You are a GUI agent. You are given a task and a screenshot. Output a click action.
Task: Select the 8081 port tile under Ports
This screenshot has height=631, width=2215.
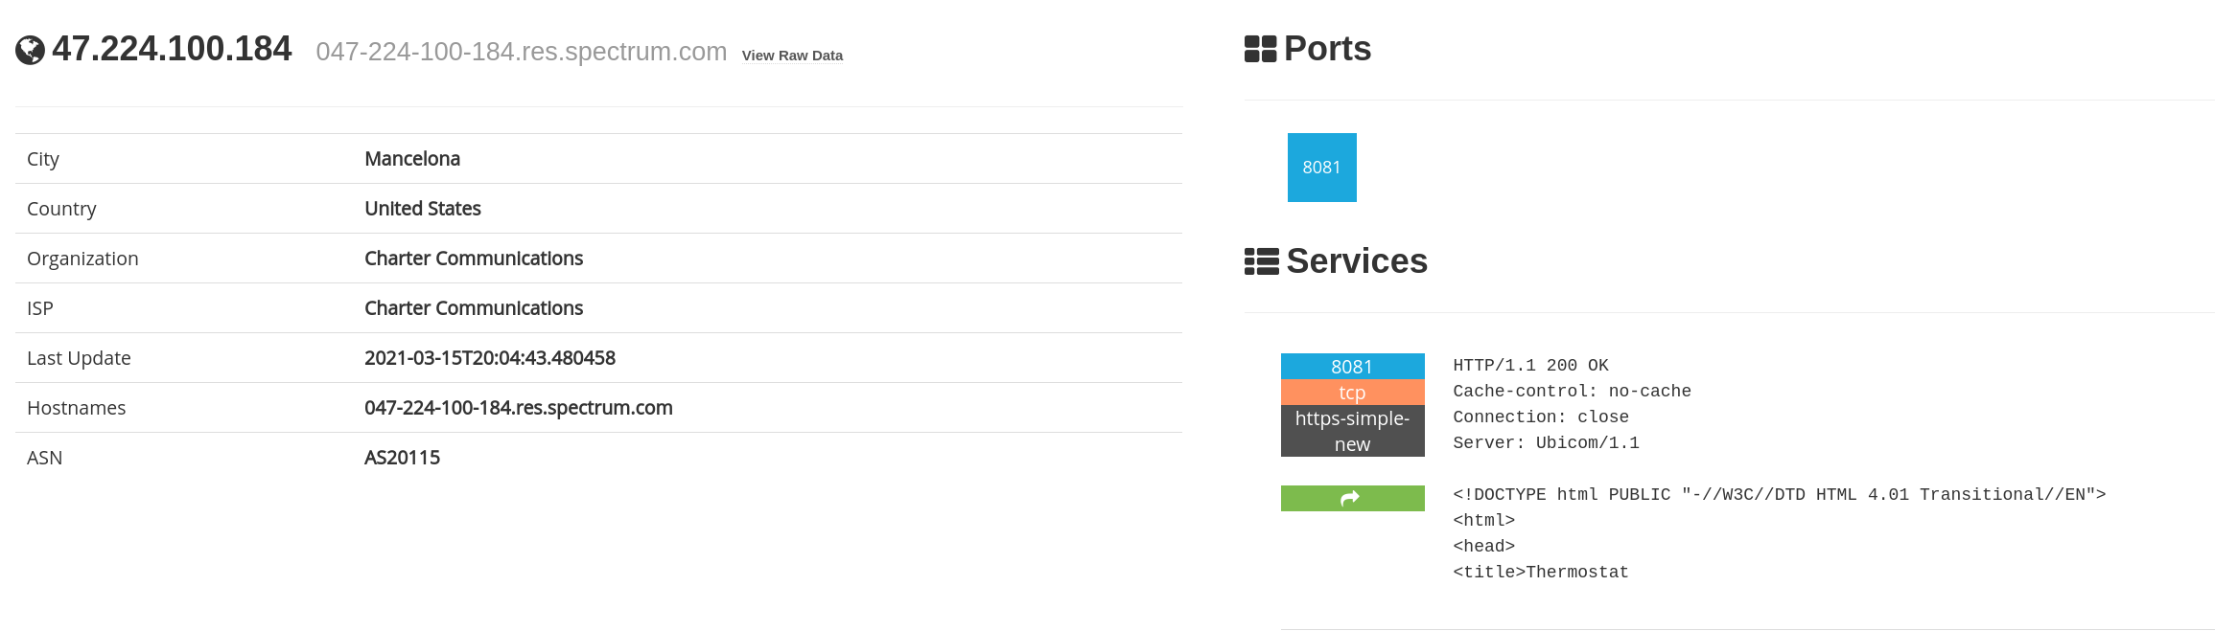[x=1321, y=168]
